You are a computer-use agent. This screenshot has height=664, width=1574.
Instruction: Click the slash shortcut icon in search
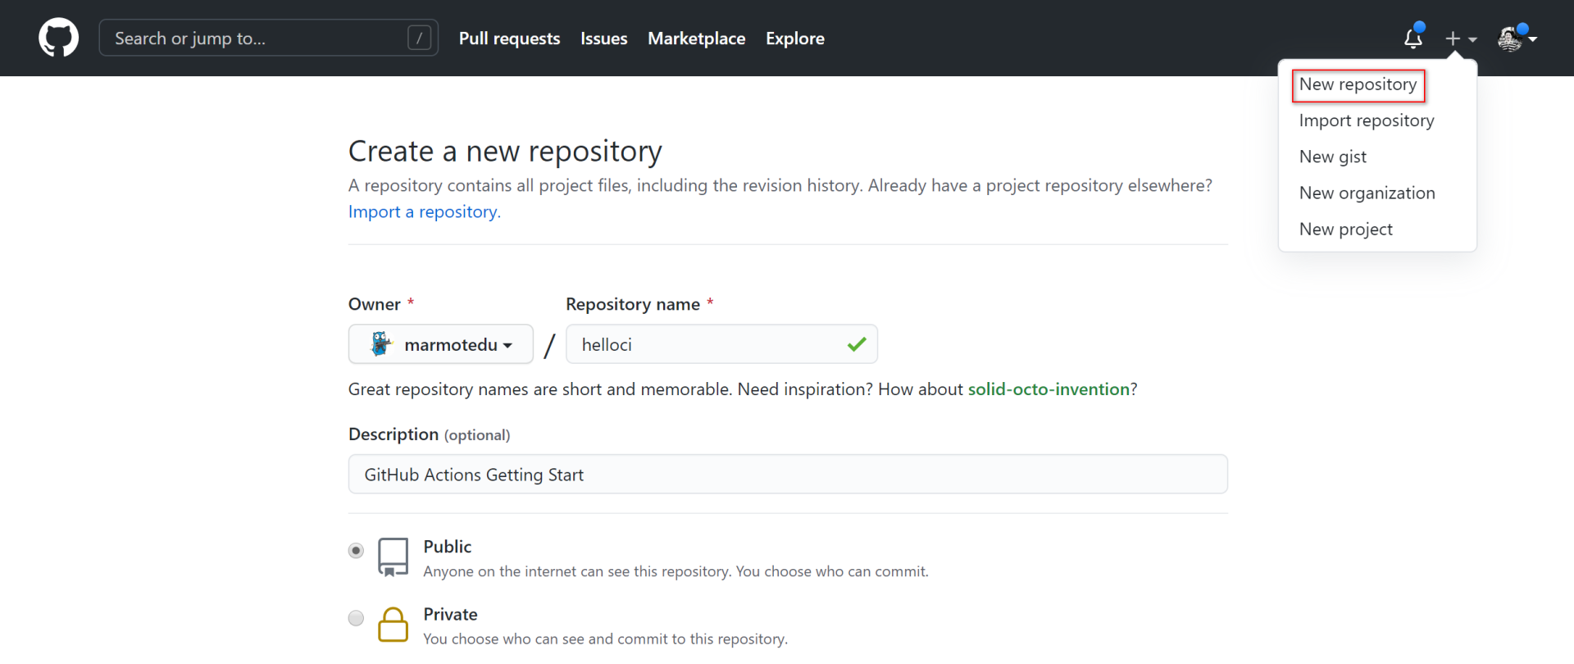(x=419, y=38)
